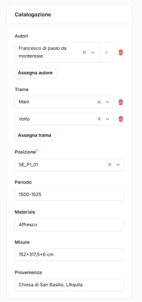Clear the Mani trama selection

pyautogui.click(x=99, y=102)
